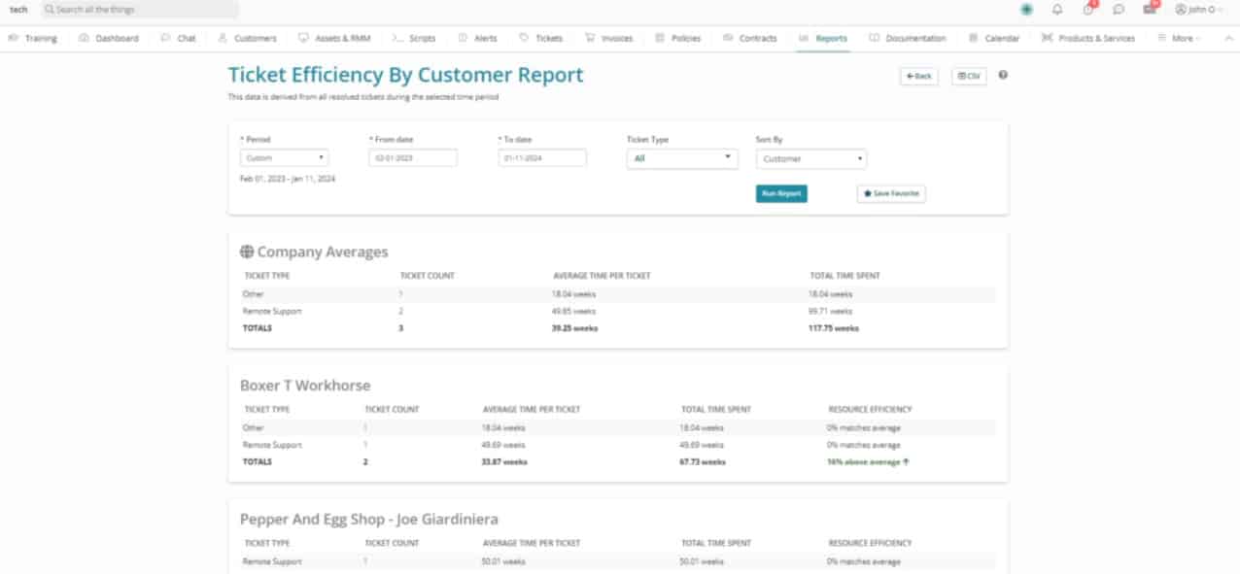Open the notifications bell icon

click(1057, 10)
